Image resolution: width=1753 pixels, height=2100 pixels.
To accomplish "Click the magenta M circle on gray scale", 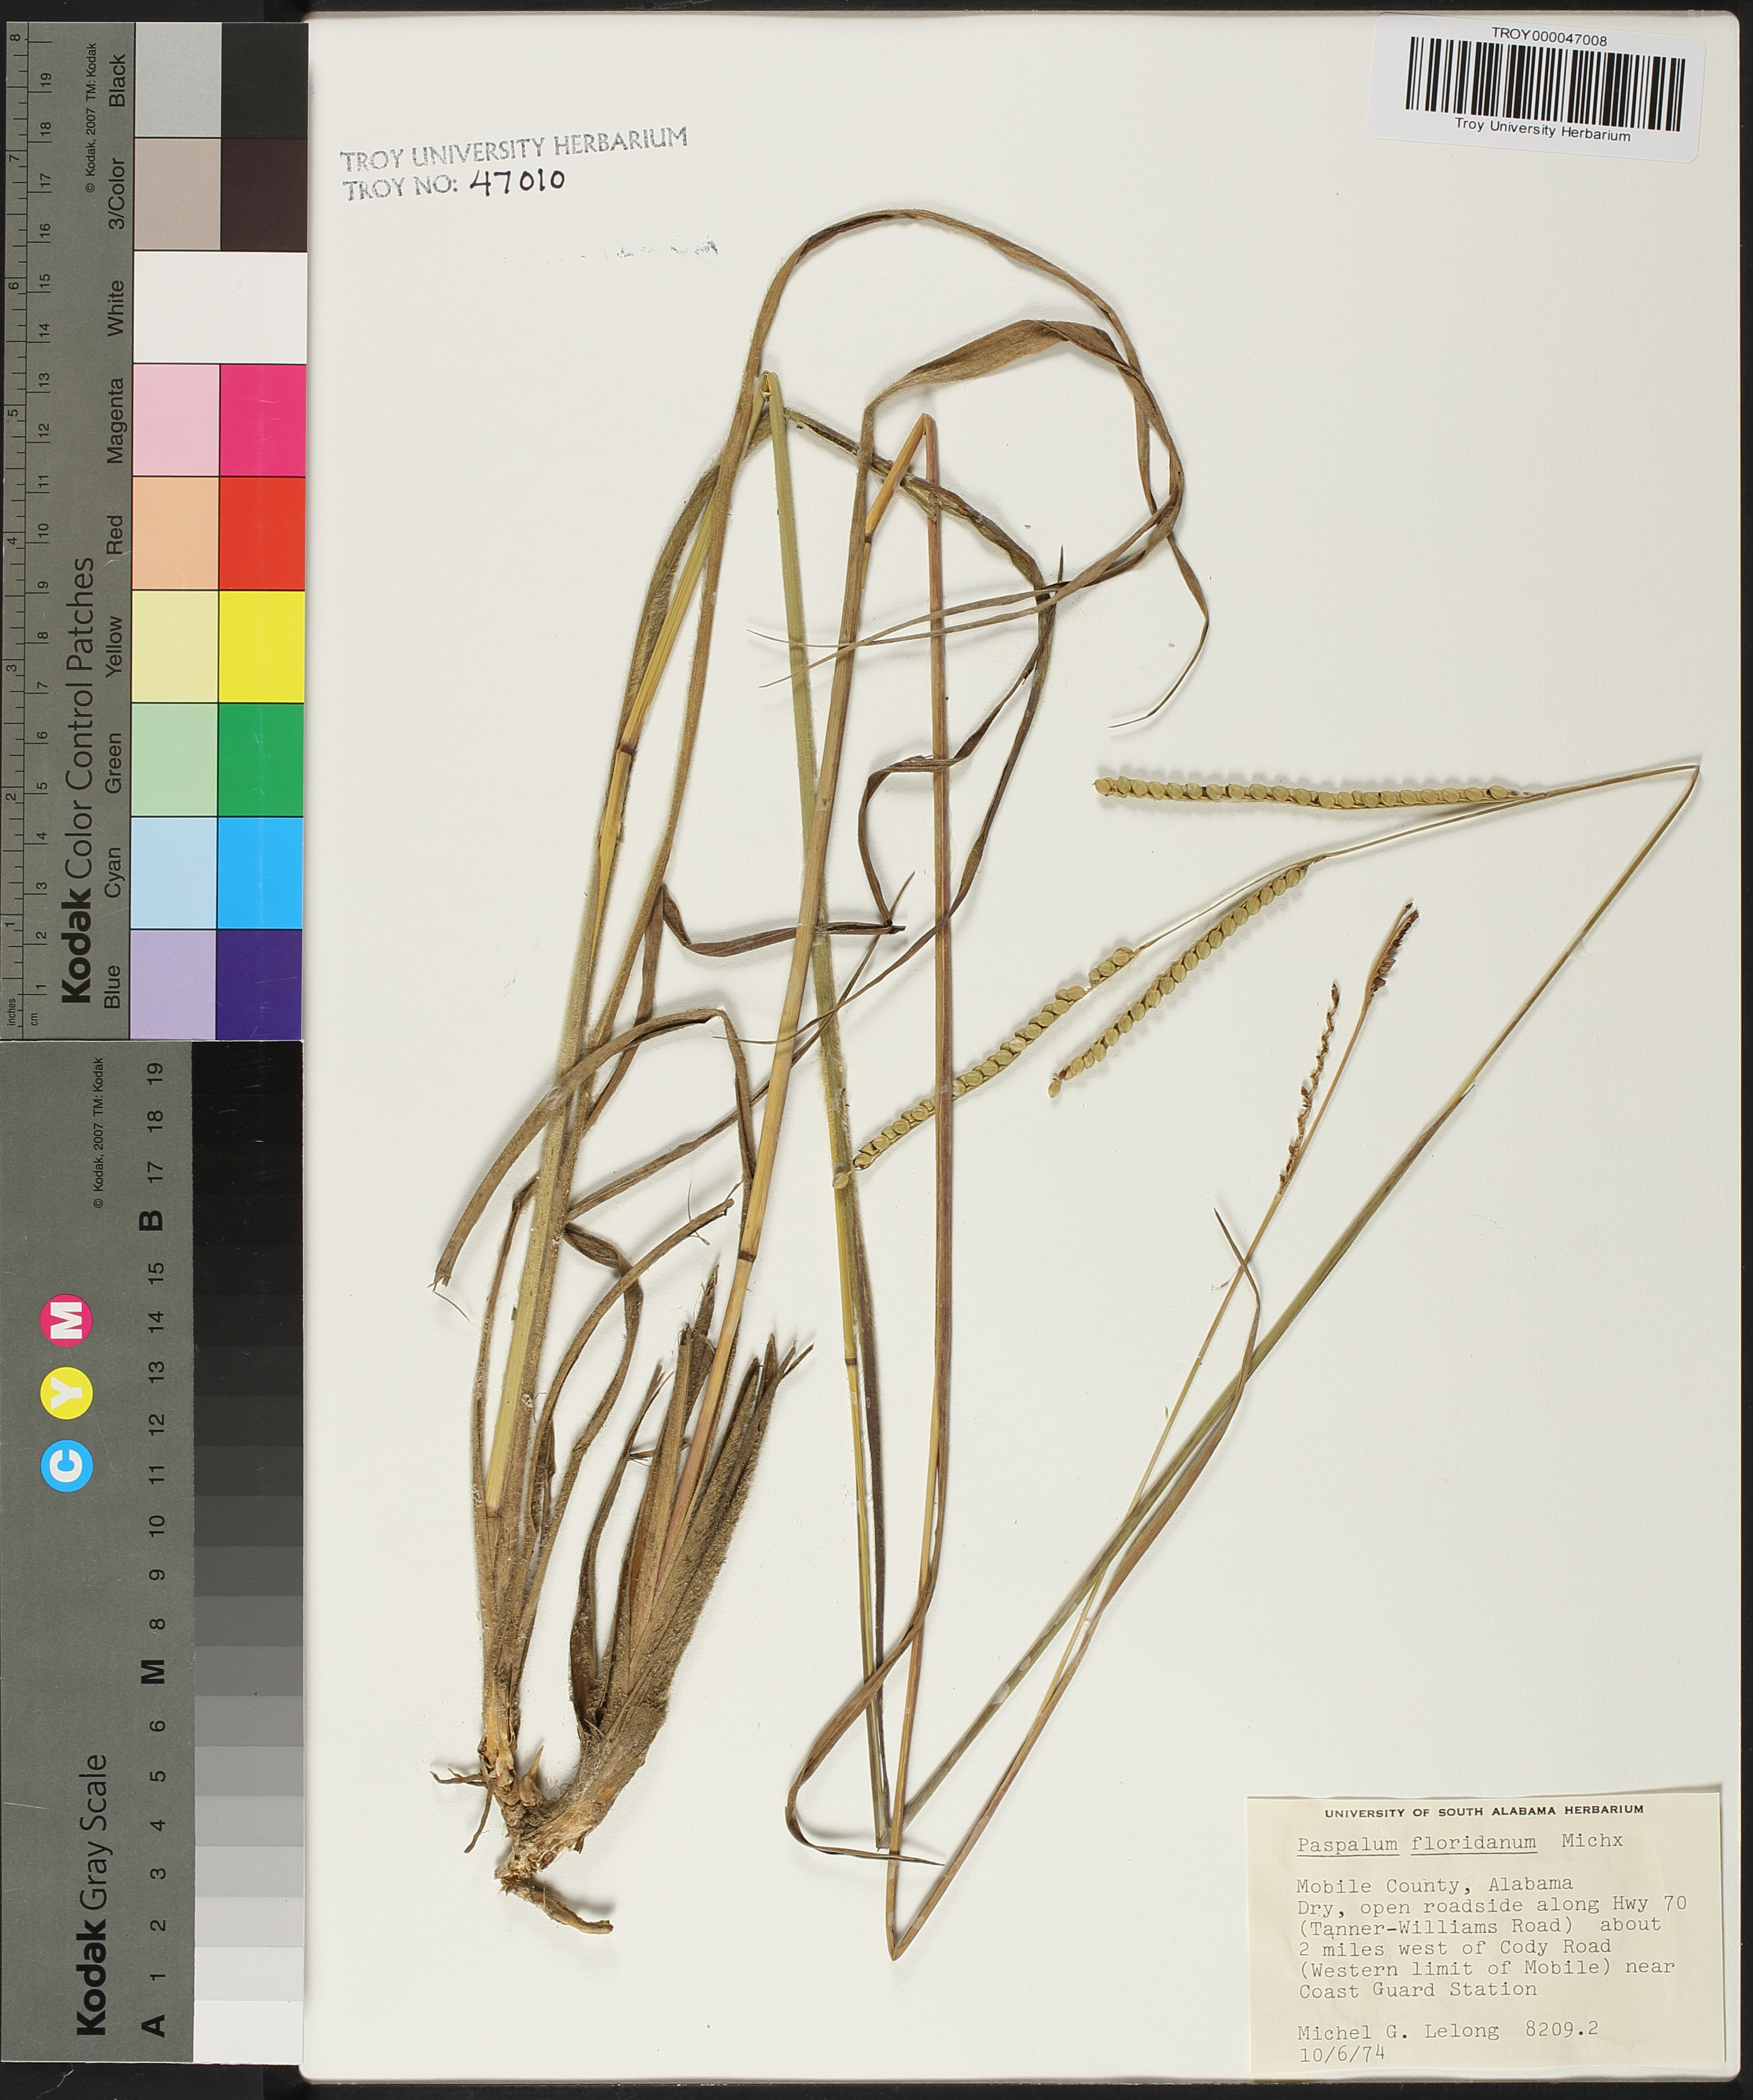I will (x=68, y=1320).
